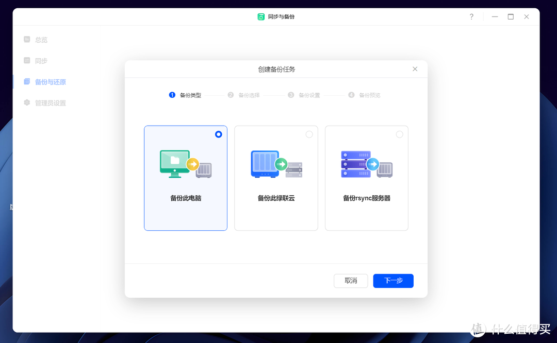Screen dimensions: 557x343
Task: Close the 创建备份任务 dialog
Action: 415,68
